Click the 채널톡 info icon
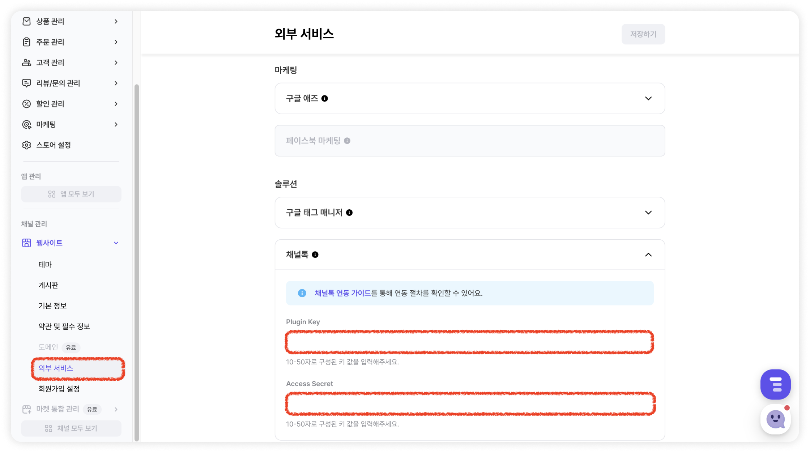 pos(315,255)
